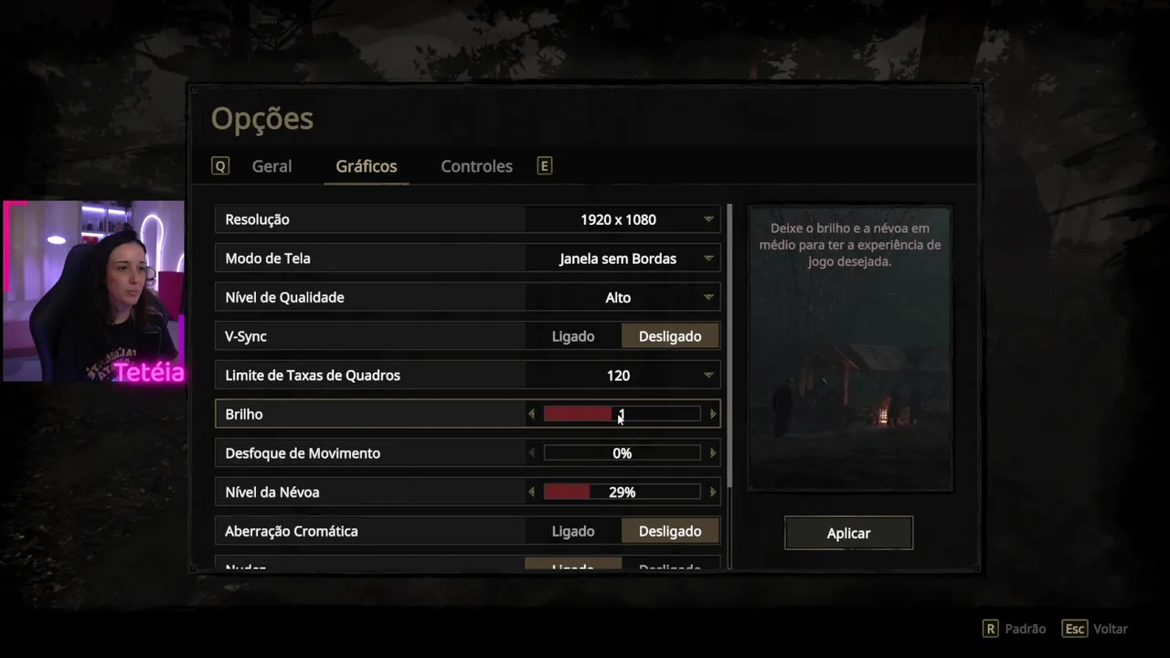Image resolution: width=1170 pixels, height=658 pixels.
Task: Click the Nível da Névoa slider bar
Action: [x=622, y=492]
